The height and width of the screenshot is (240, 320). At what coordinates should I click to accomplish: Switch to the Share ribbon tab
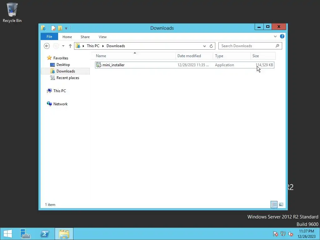(x=85, y=37)
